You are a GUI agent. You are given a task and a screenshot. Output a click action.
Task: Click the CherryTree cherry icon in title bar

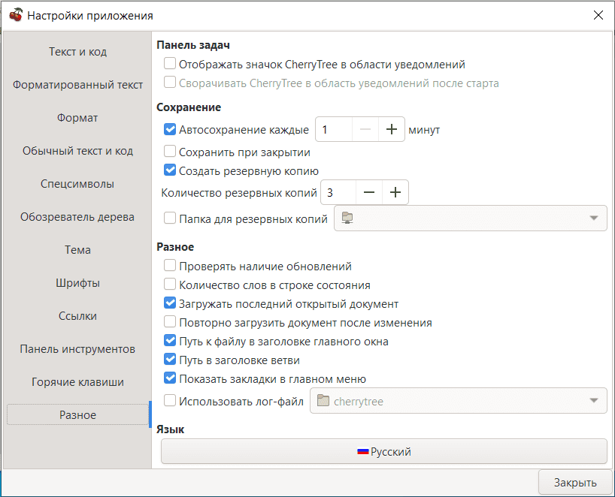[x=15, y=15]
